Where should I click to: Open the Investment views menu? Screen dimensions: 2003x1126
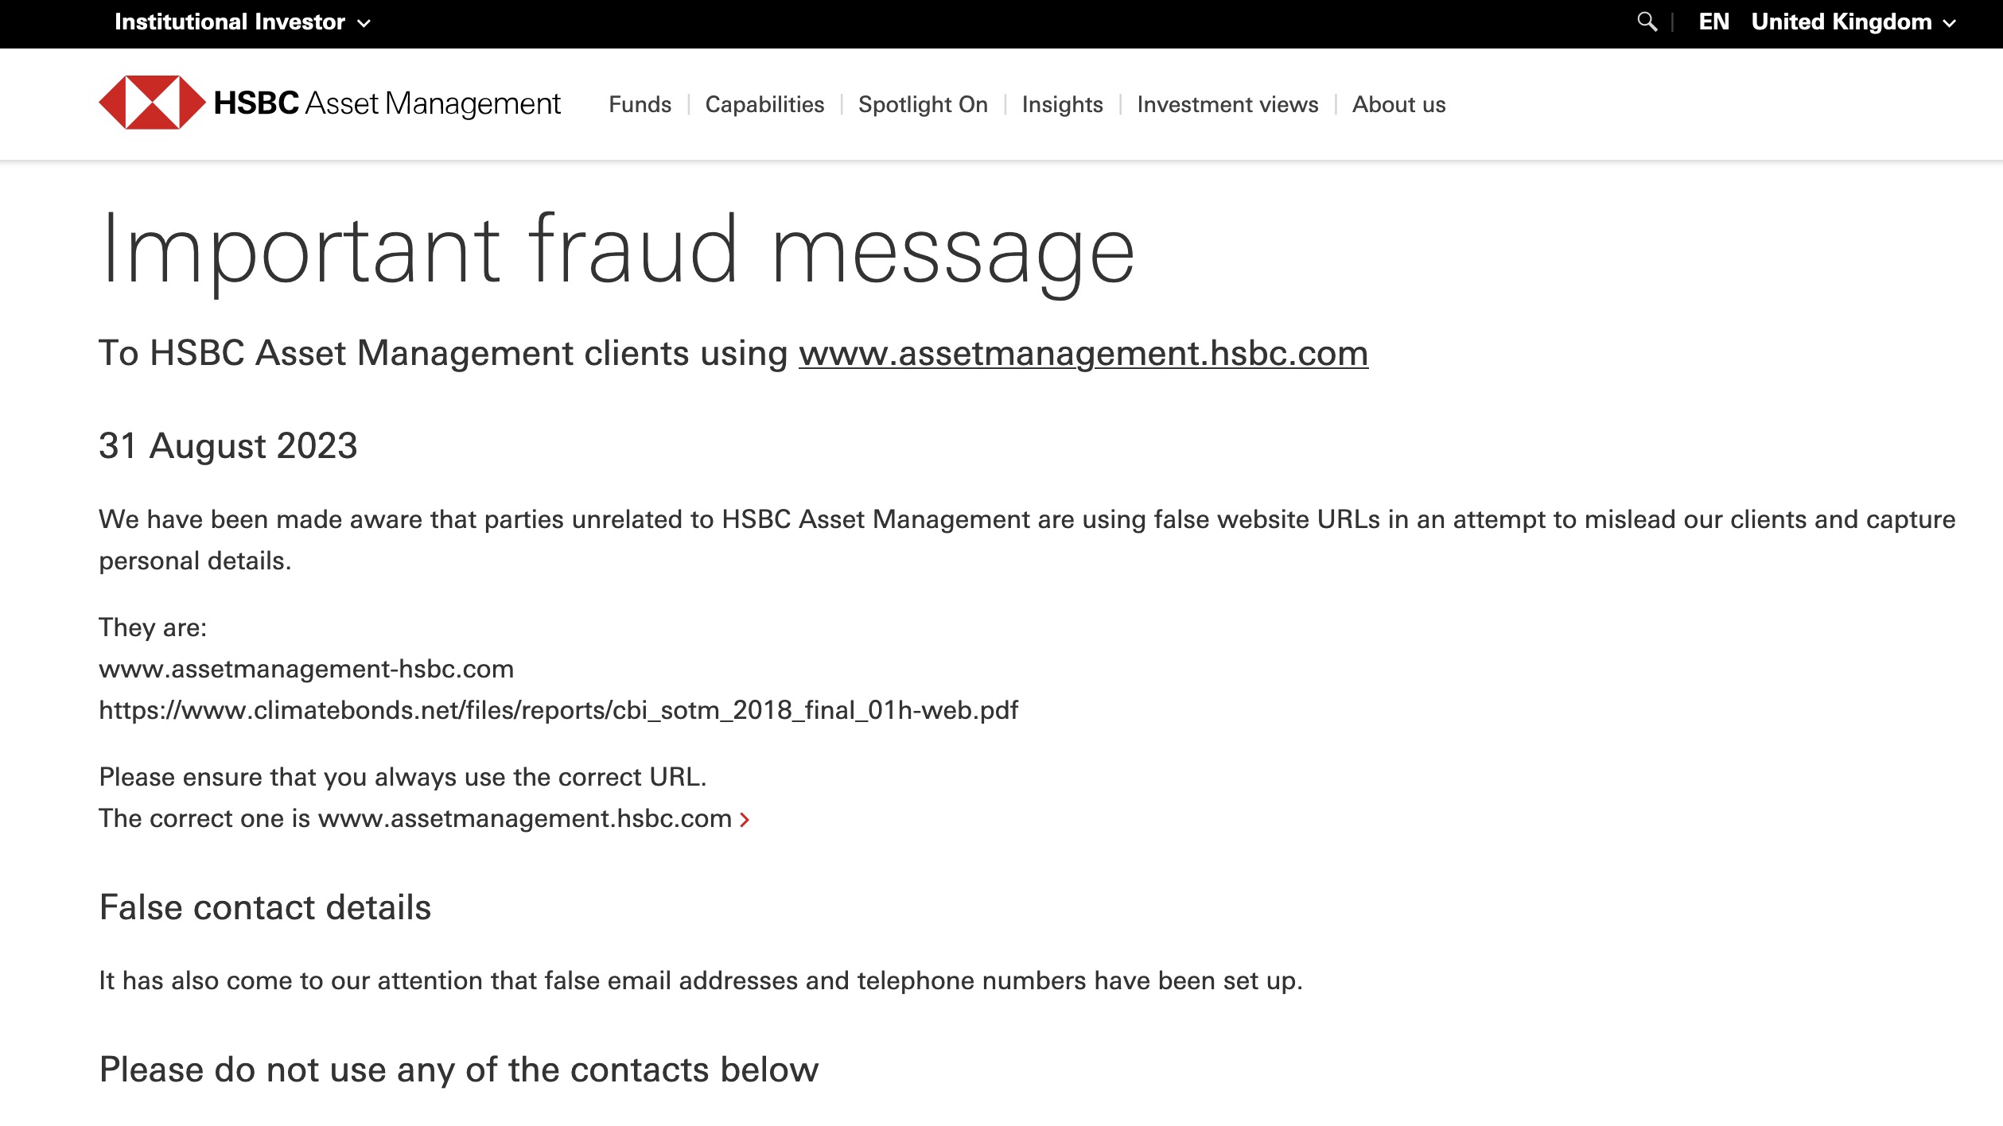(x=1227, y=104)
